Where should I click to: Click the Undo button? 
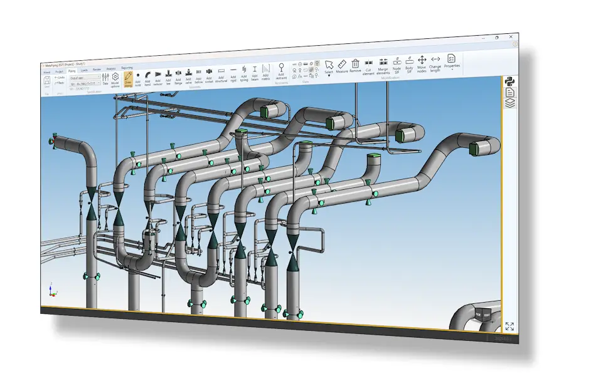(x=60, y=78)
